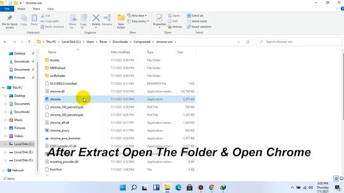Open address bar history dropdown

239,42
